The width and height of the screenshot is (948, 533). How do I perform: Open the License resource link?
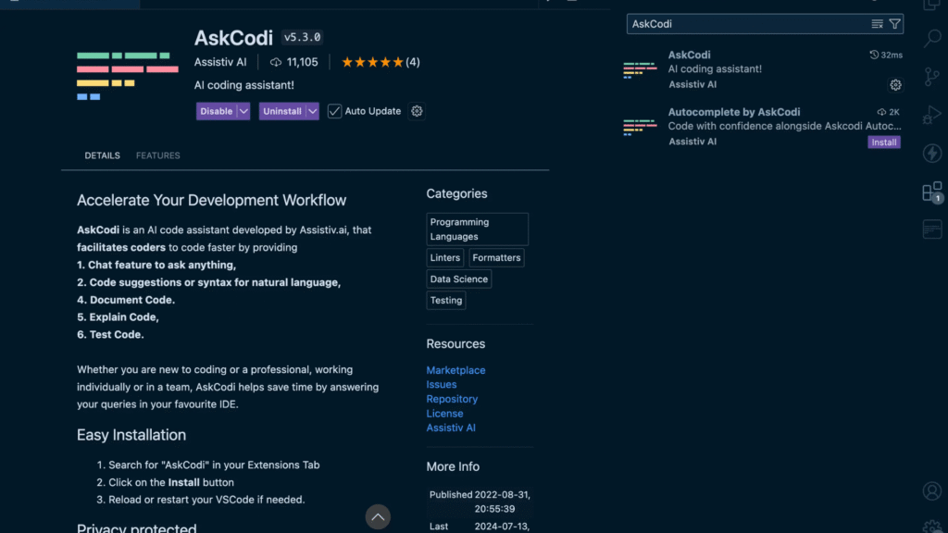pos(445,414)
